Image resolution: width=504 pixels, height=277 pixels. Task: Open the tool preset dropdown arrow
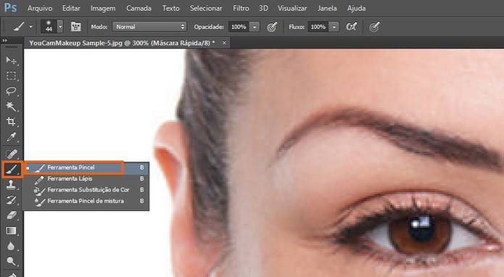pyautogui.click(x=31, y=27)
